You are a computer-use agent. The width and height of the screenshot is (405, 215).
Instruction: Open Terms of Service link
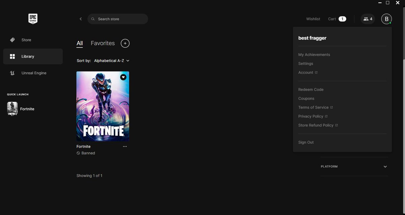point(314,107)
